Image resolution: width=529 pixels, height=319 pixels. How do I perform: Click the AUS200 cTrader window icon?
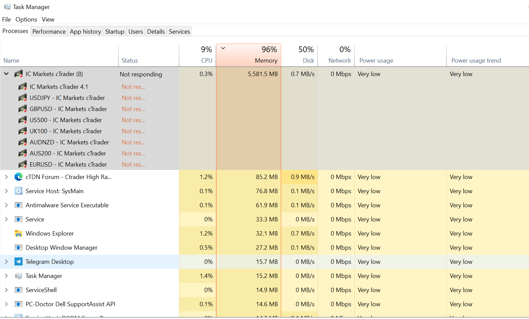point(23,153)
